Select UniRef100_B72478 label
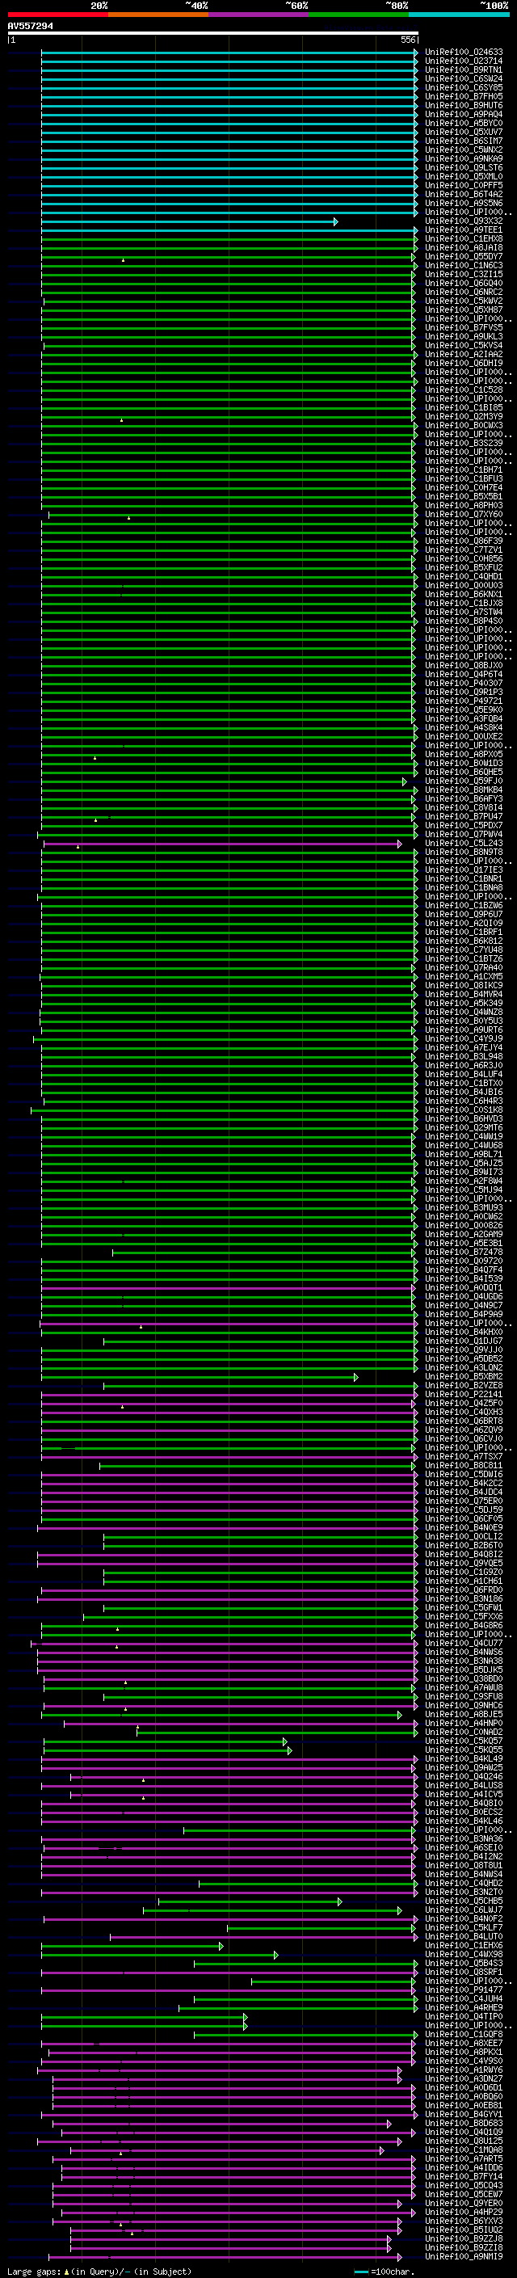 tap(464, 1253)
